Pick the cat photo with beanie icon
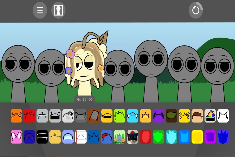The height and width of the screenshot is (157, 235). 133,137
